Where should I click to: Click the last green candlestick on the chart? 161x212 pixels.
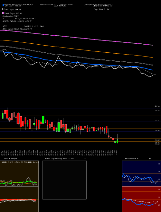point(117,141)
